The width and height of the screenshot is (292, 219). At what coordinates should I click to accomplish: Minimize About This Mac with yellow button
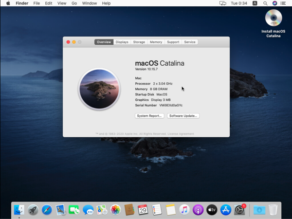pos(74,42)
